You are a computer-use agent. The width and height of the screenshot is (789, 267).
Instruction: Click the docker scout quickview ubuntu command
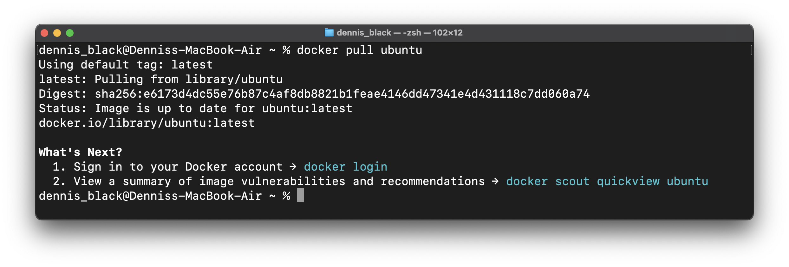coord(607,181)
